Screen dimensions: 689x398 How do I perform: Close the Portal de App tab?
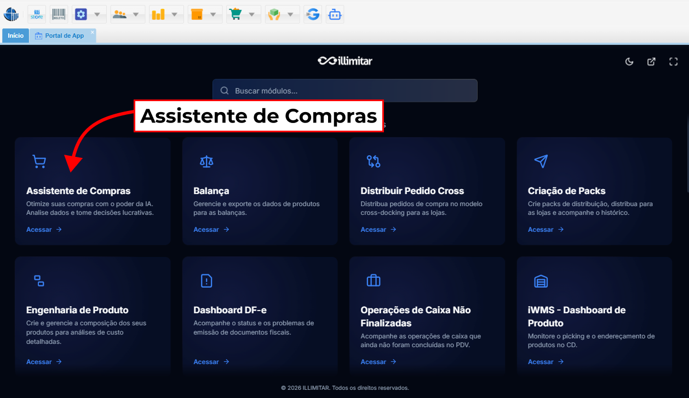pyautogui.click(x=93, y=33)
